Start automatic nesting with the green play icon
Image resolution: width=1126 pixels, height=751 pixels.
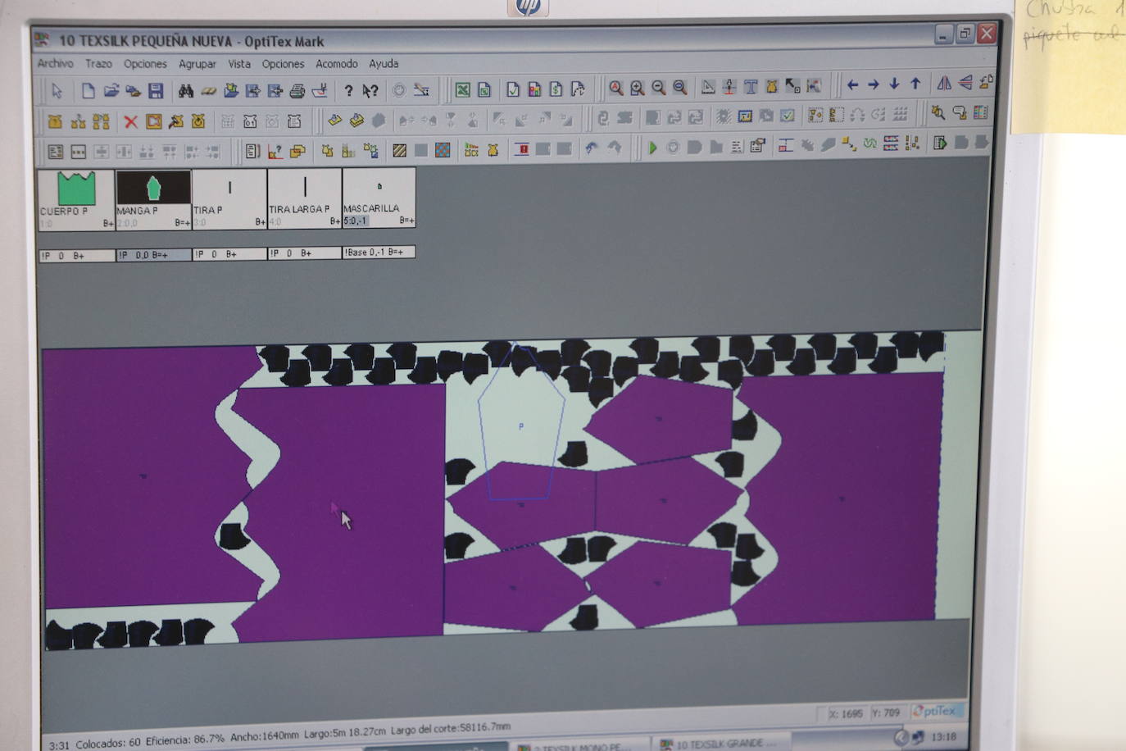pyautogui.click(x=653, y=148)
